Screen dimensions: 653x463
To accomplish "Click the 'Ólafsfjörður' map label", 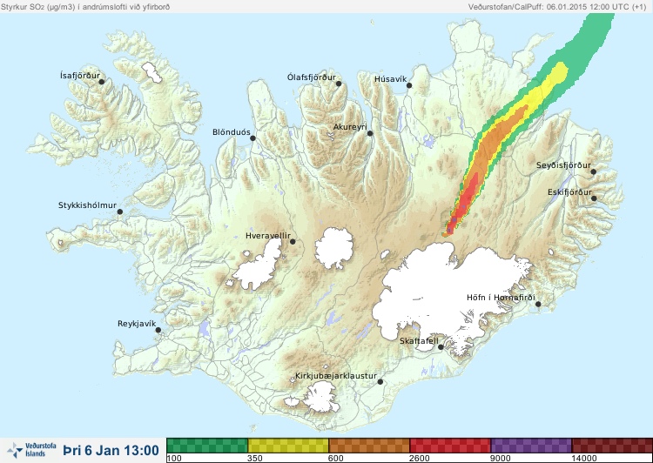I will 312,77.
